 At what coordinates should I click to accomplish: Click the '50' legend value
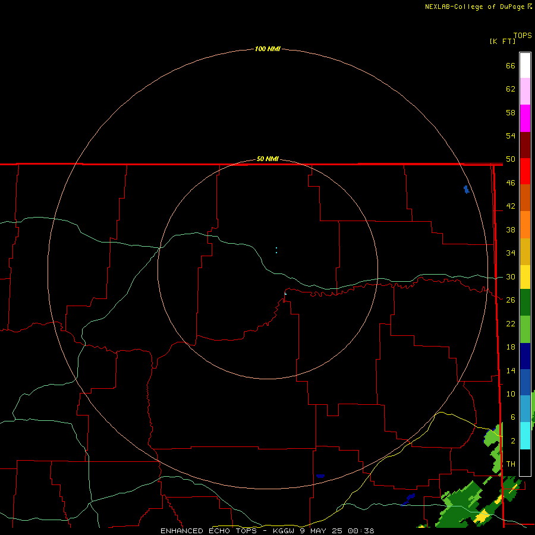tap(511, 159)
